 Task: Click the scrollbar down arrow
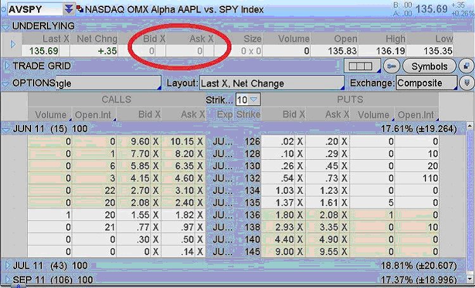click(x=470, y=279)
